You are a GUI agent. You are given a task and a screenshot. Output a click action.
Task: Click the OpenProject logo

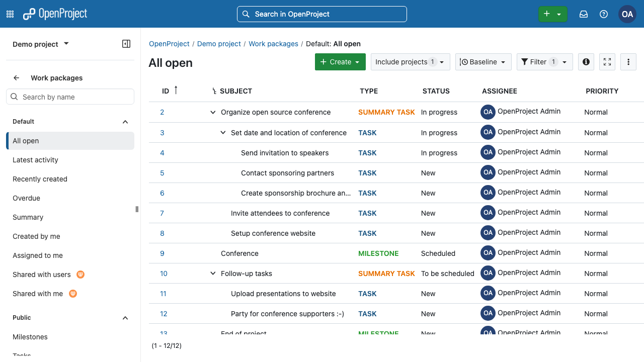(x=55, y=14)
